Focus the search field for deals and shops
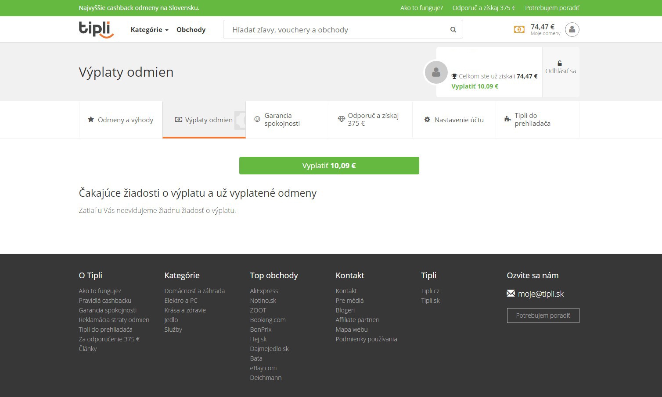This screenshot has height=397, width=662. [x=334, y=30]
